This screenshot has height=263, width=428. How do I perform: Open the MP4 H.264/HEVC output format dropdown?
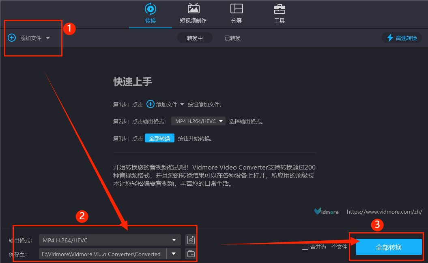point(110,240)
